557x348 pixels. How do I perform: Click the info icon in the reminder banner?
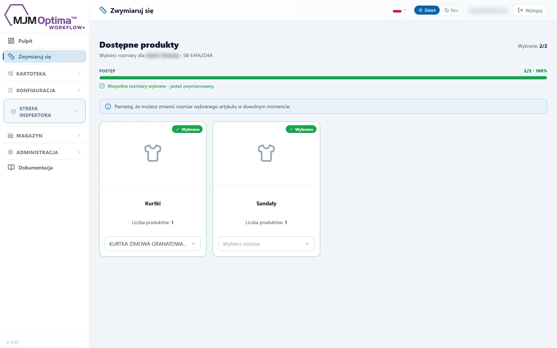click(108, 106)
